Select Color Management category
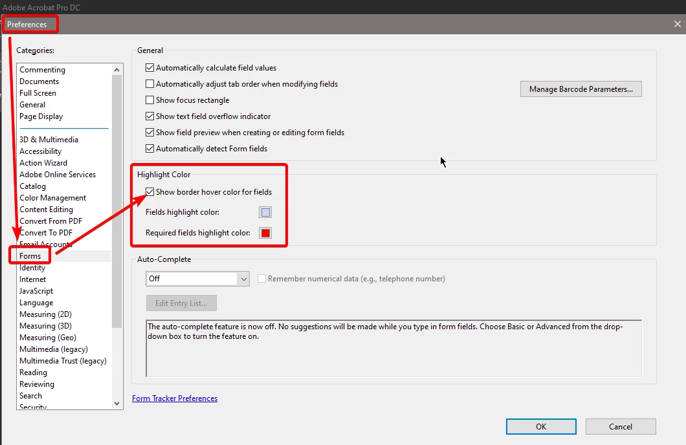 (x=52, y=198)
